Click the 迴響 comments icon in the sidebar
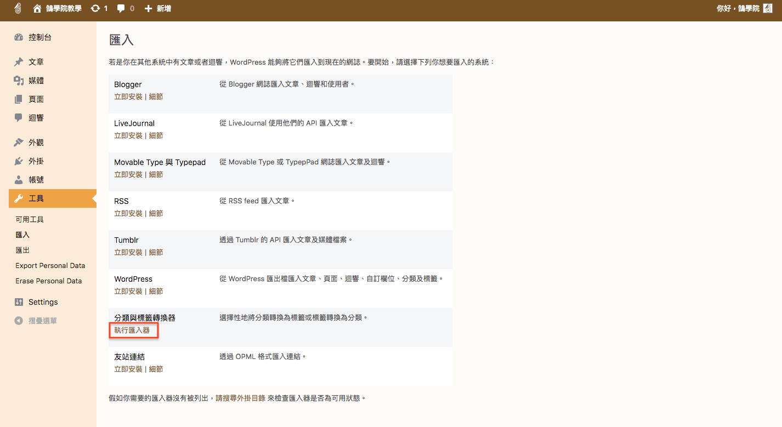The height and width of the screenshot is (427, 782). click(x=19, y=118)
